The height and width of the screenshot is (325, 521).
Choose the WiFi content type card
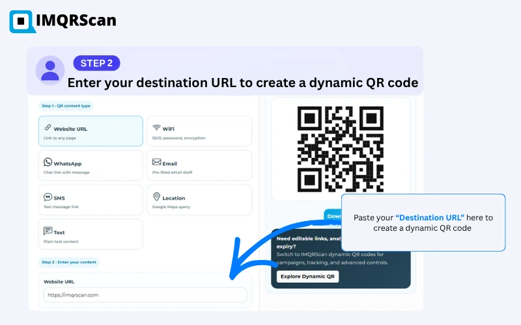click(199, 131)
